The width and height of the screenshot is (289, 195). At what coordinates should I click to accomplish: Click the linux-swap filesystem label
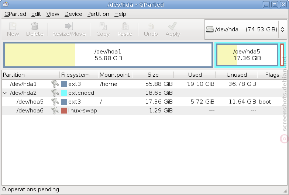pos(83,111)
